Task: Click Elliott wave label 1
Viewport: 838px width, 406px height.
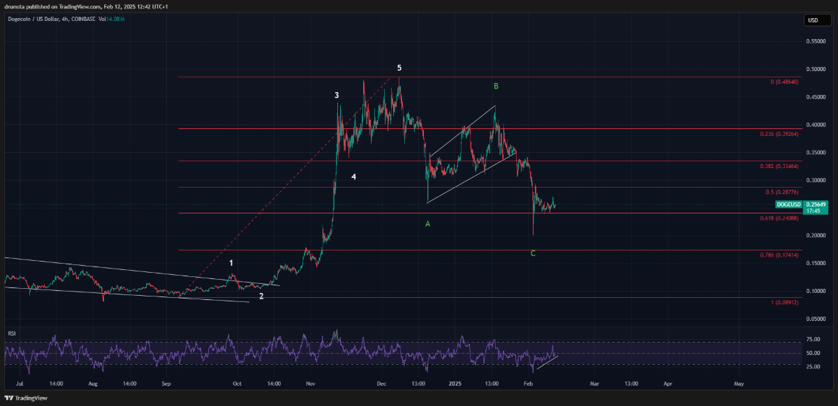Action: point(231,263)
